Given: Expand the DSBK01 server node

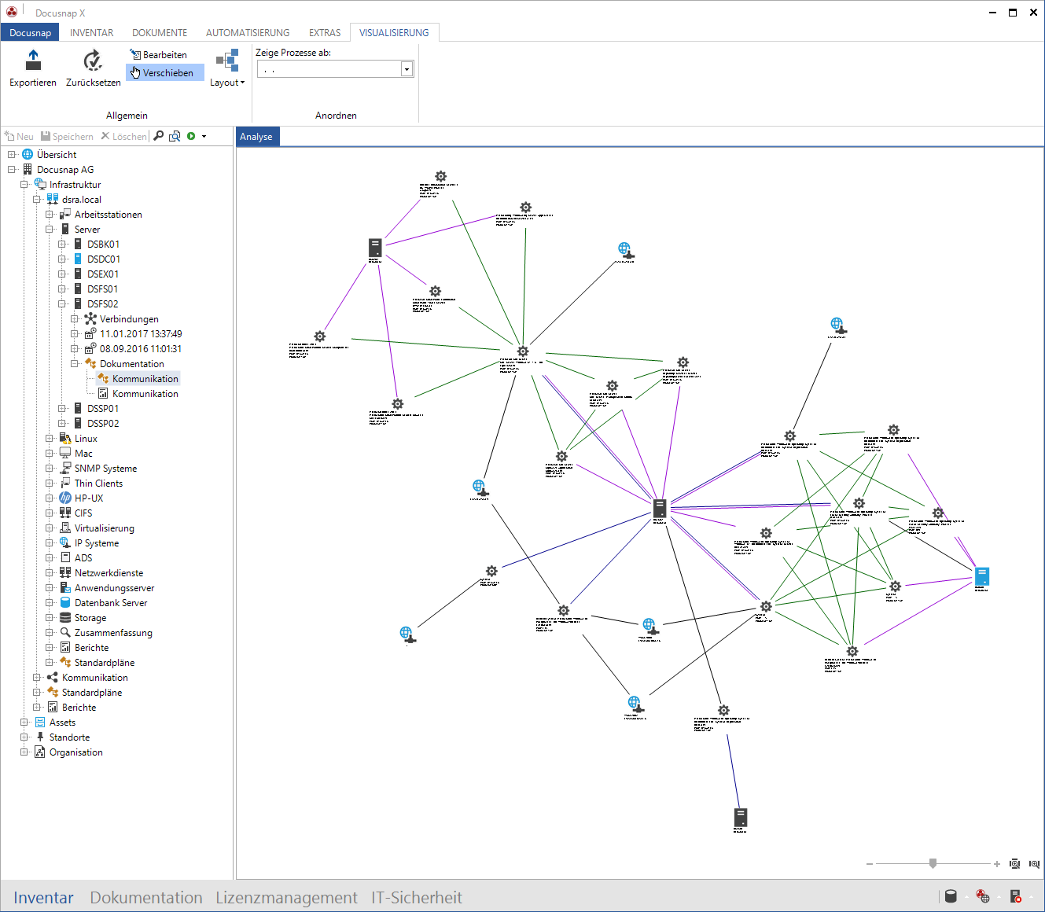Looking at the screenshot, I should point(62,245).
